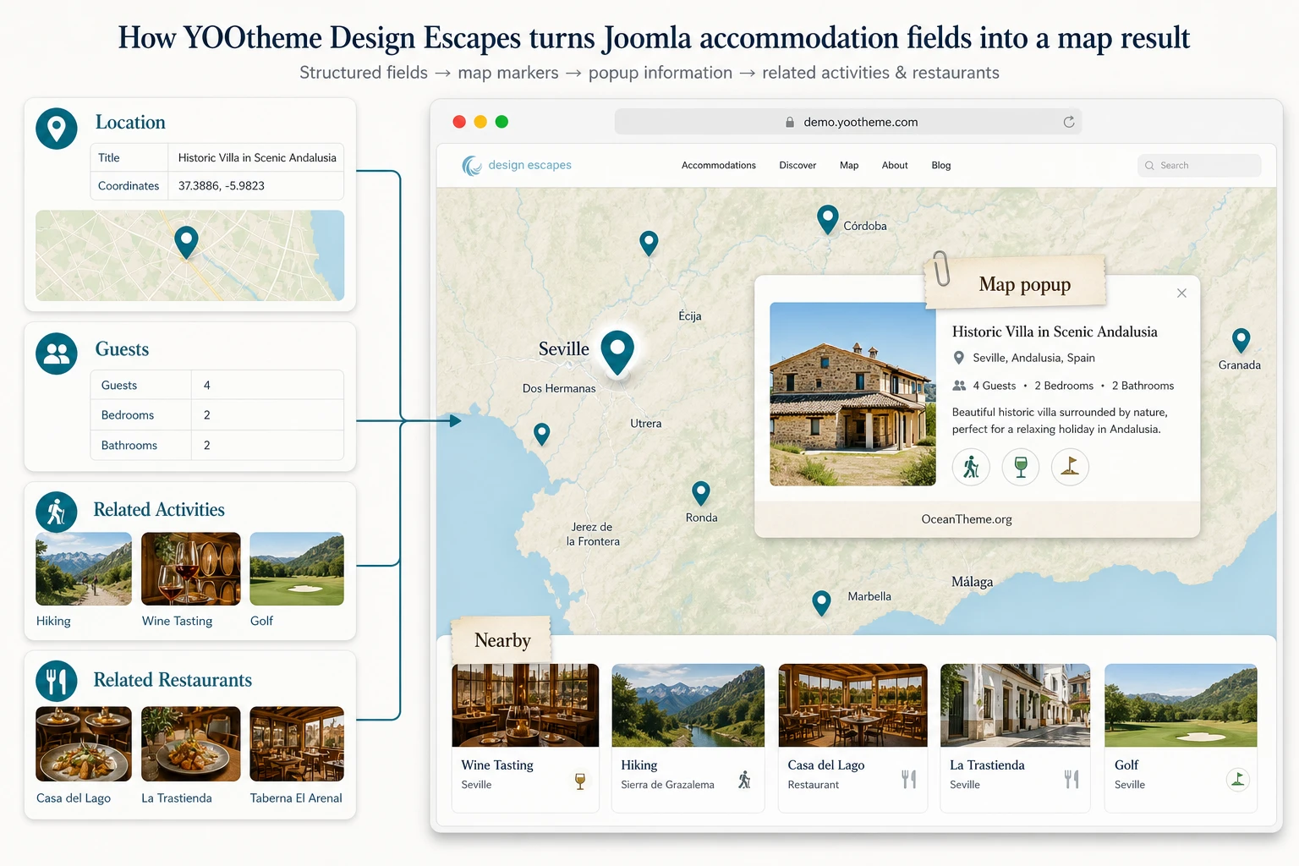
Task: Open the Hiking nearby card image
Action: click(688, 705)
